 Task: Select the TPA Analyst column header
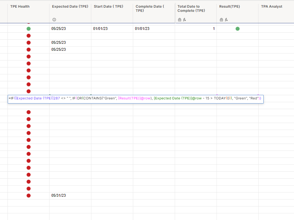[272, 6]
